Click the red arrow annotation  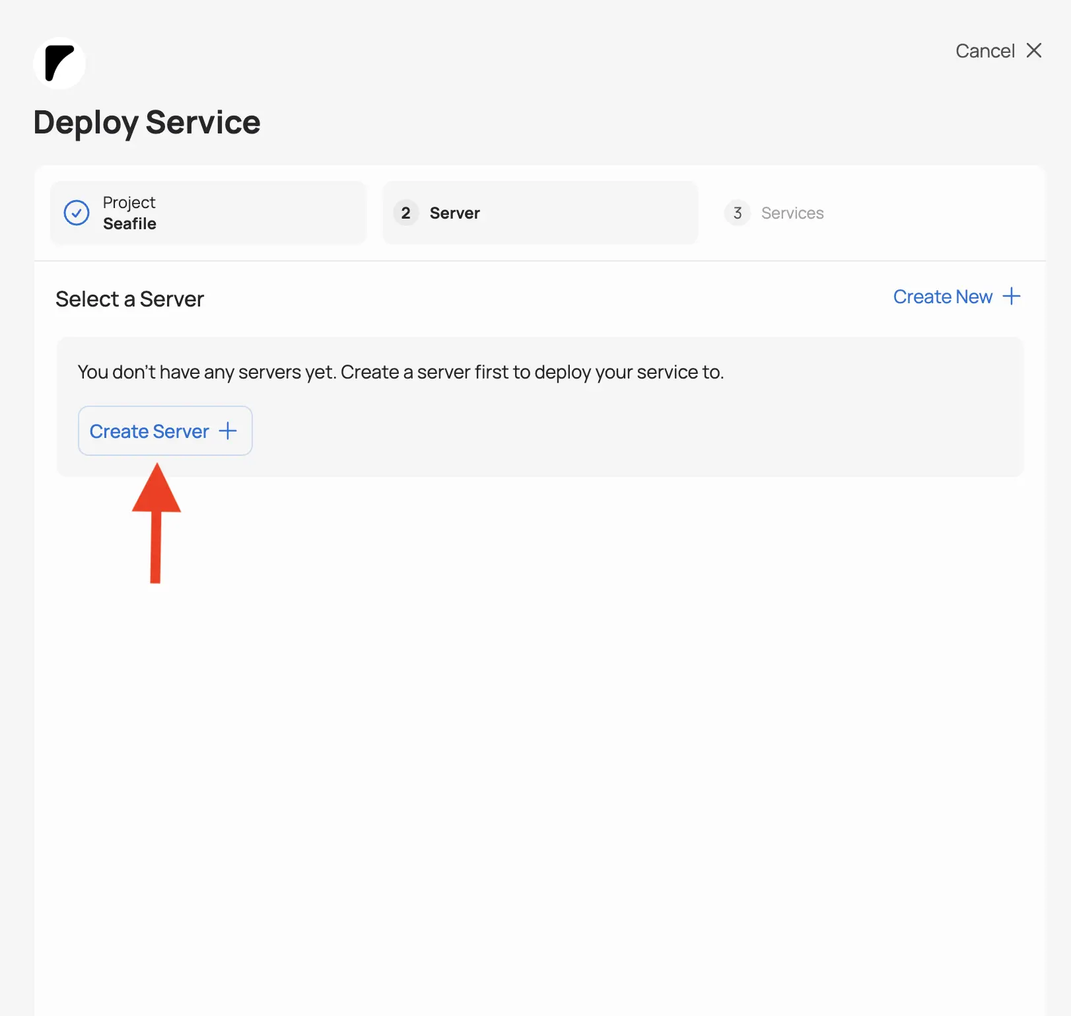156,522
